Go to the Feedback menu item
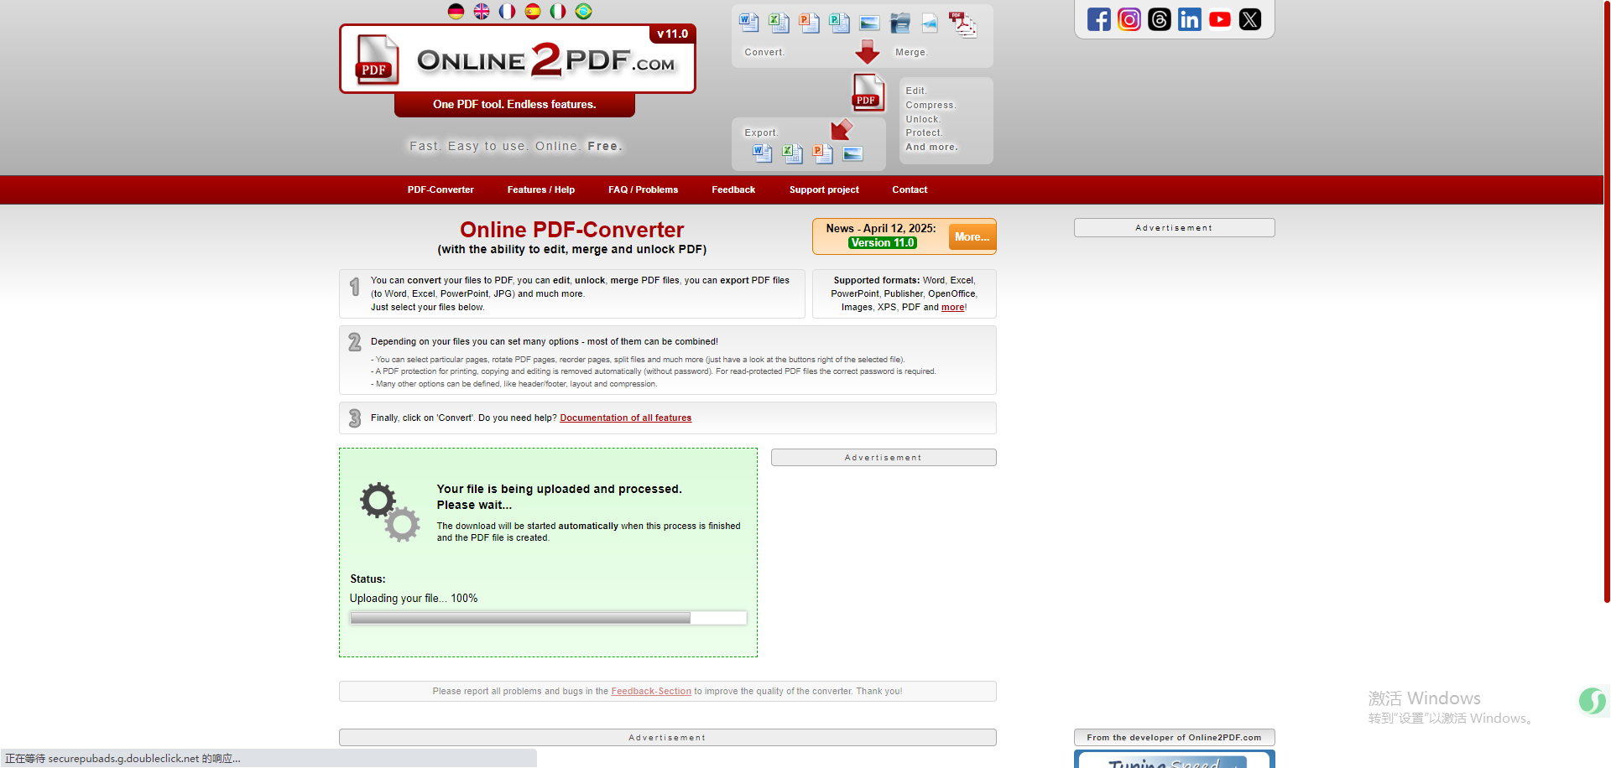 click(733, 189)
